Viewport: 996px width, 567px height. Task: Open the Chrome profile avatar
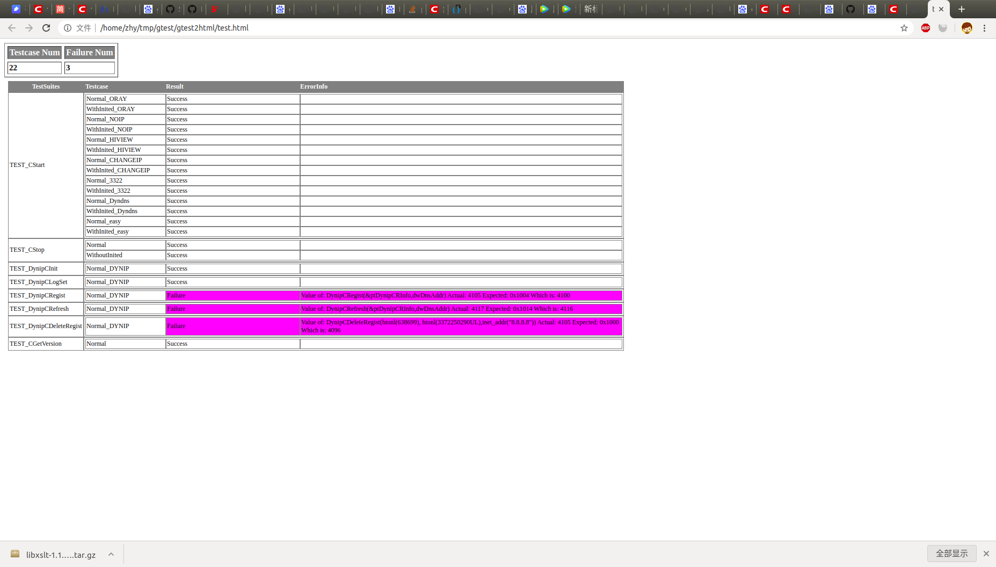pos(967,28)
